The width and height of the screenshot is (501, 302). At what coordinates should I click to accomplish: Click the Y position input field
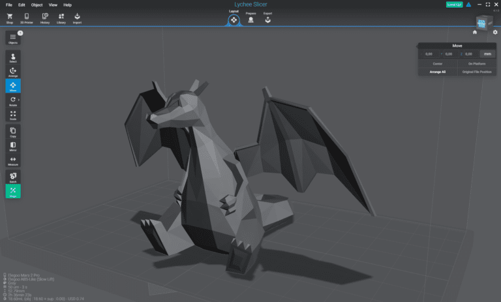click(x=449, y=54)
